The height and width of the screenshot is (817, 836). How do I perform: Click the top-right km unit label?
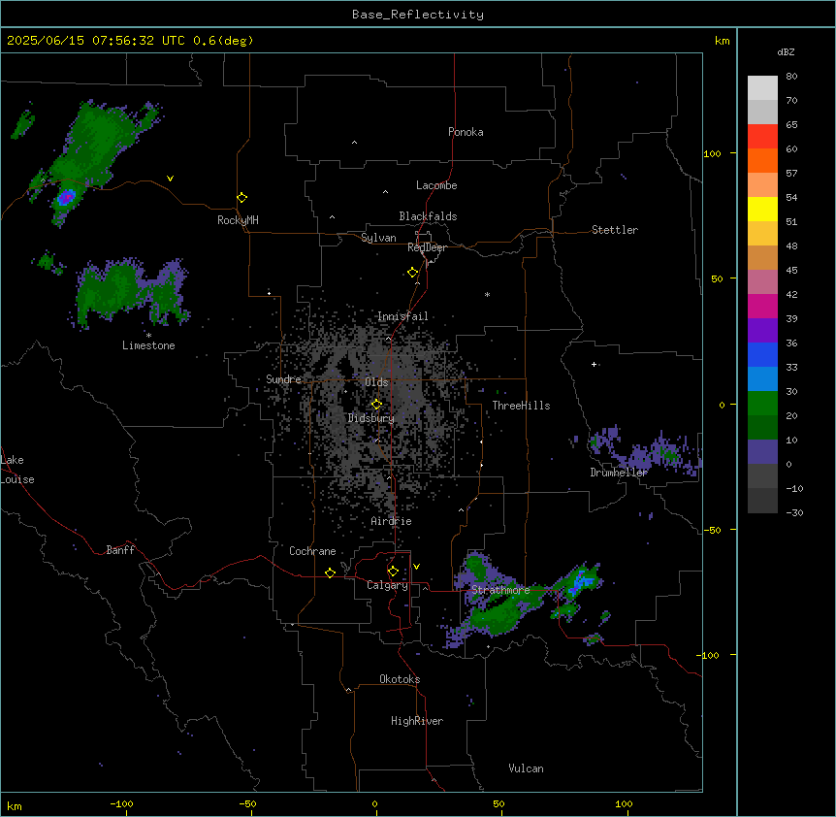[x=722, y=41]
